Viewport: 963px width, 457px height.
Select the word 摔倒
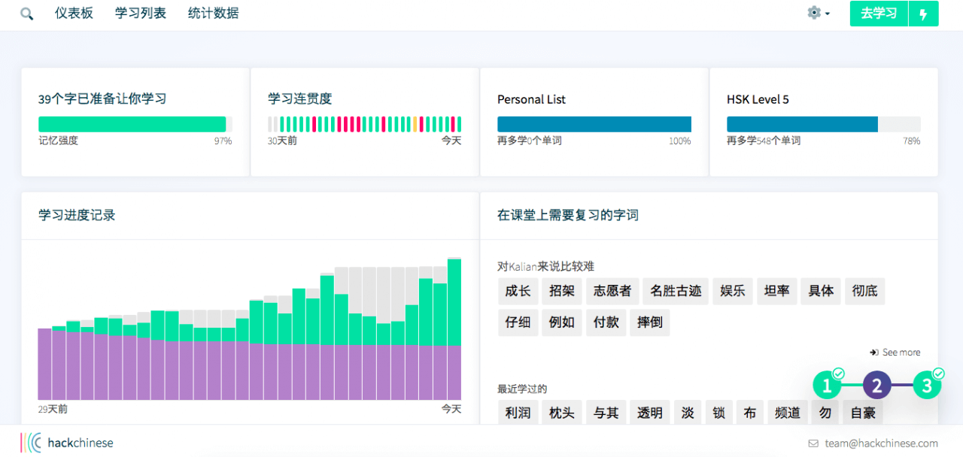(x=650, y=322)
